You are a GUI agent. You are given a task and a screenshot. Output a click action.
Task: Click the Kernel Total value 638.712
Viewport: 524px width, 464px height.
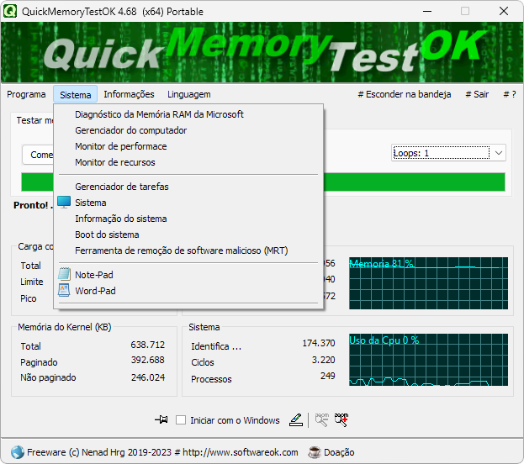click(148, 345)
